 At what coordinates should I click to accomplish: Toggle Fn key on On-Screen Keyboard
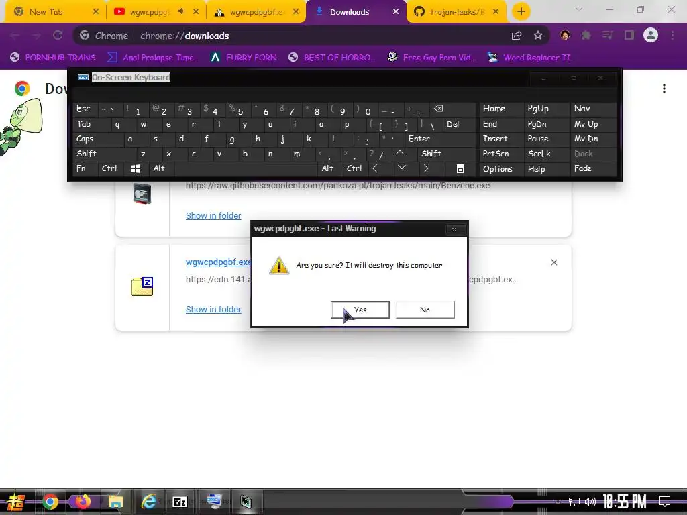[85, 168]
